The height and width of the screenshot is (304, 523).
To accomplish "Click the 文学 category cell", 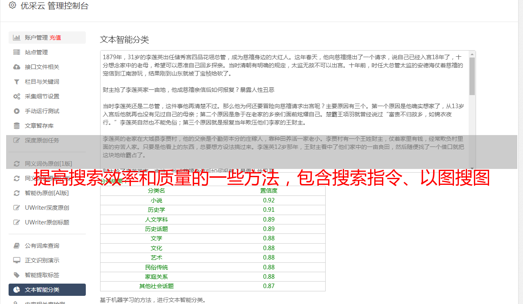I will click(156, 238).
